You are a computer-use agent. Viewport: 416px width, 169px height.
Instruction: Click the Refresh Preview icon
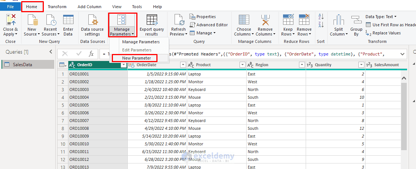coord(179,20)
